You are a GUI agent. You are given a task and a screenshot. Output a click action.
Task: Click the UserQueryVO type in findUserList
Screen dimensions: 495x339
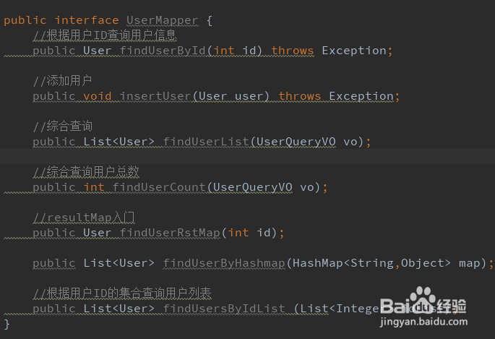point(296,142)
